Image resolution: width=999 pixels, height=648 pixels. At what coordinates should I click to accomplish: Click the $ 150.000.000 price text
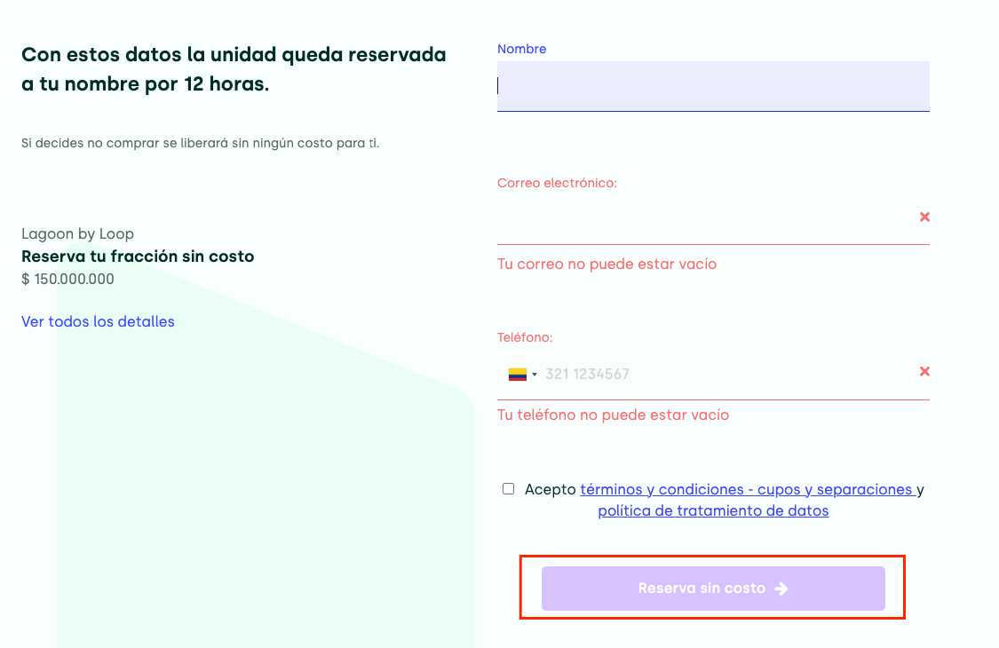(x=67, y=279)
